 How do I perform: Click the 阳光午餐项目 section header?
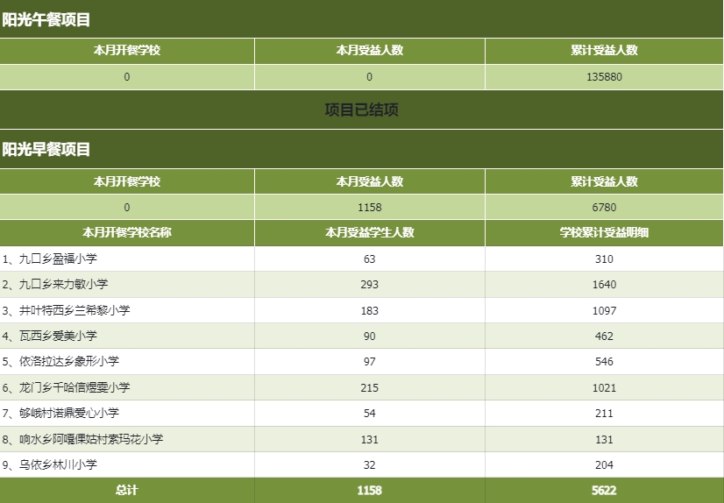click(46, 20)
